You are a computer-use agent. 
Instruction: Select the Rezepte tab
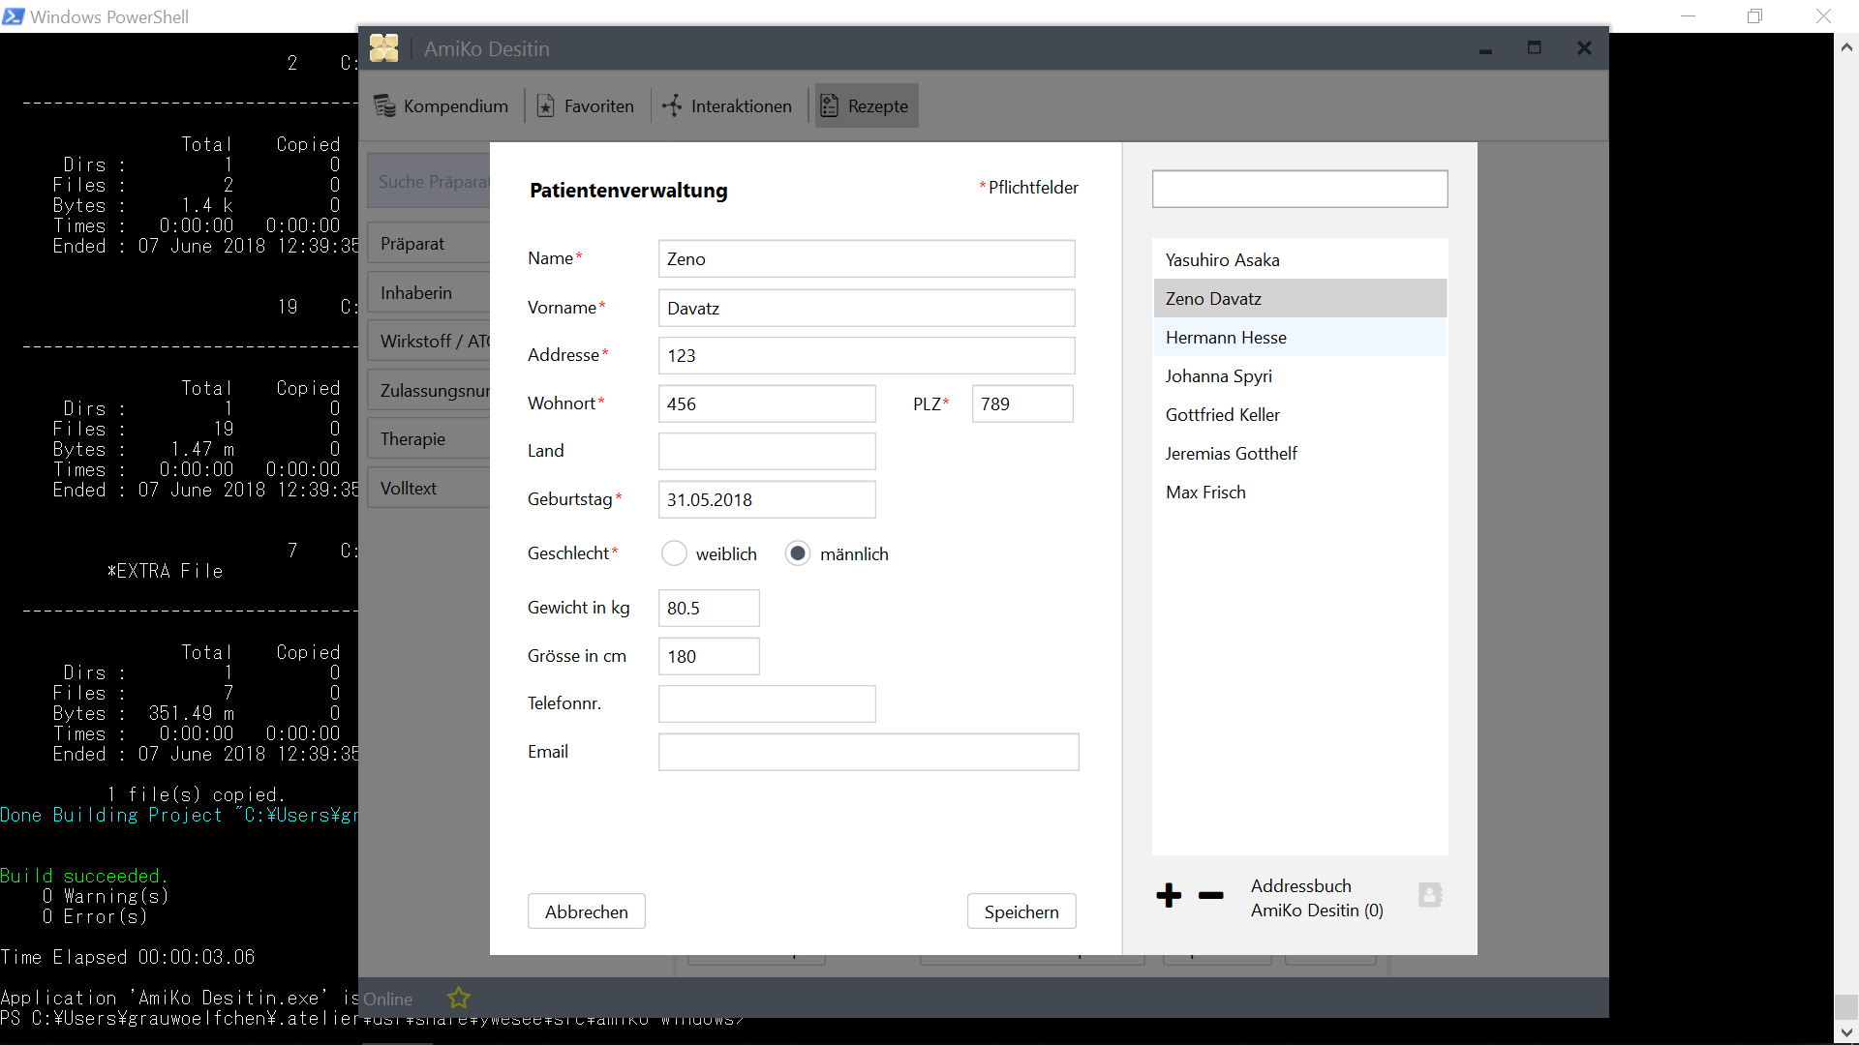pos(866,106)
